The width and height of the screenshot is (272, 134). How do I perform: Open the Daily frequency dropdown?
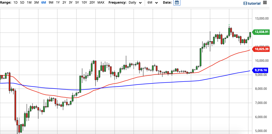pyautogui.click(x=135, y=3)
